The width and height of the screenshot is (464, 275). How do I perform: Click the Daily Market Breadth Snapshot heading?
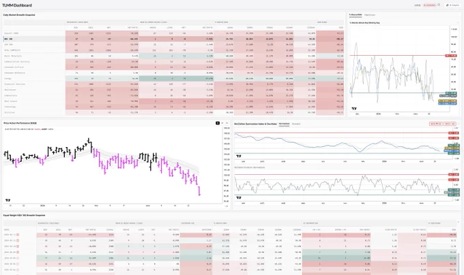click(x=19, y=15)
